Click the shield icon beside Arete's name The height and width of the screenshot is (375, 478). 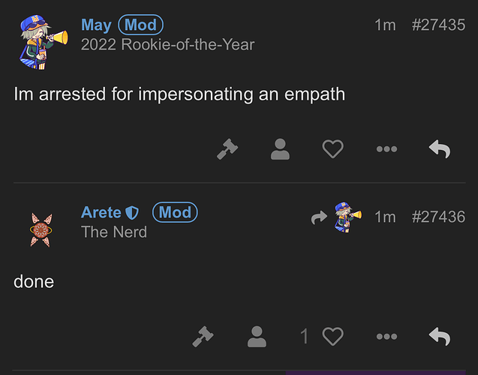[132, 212]
